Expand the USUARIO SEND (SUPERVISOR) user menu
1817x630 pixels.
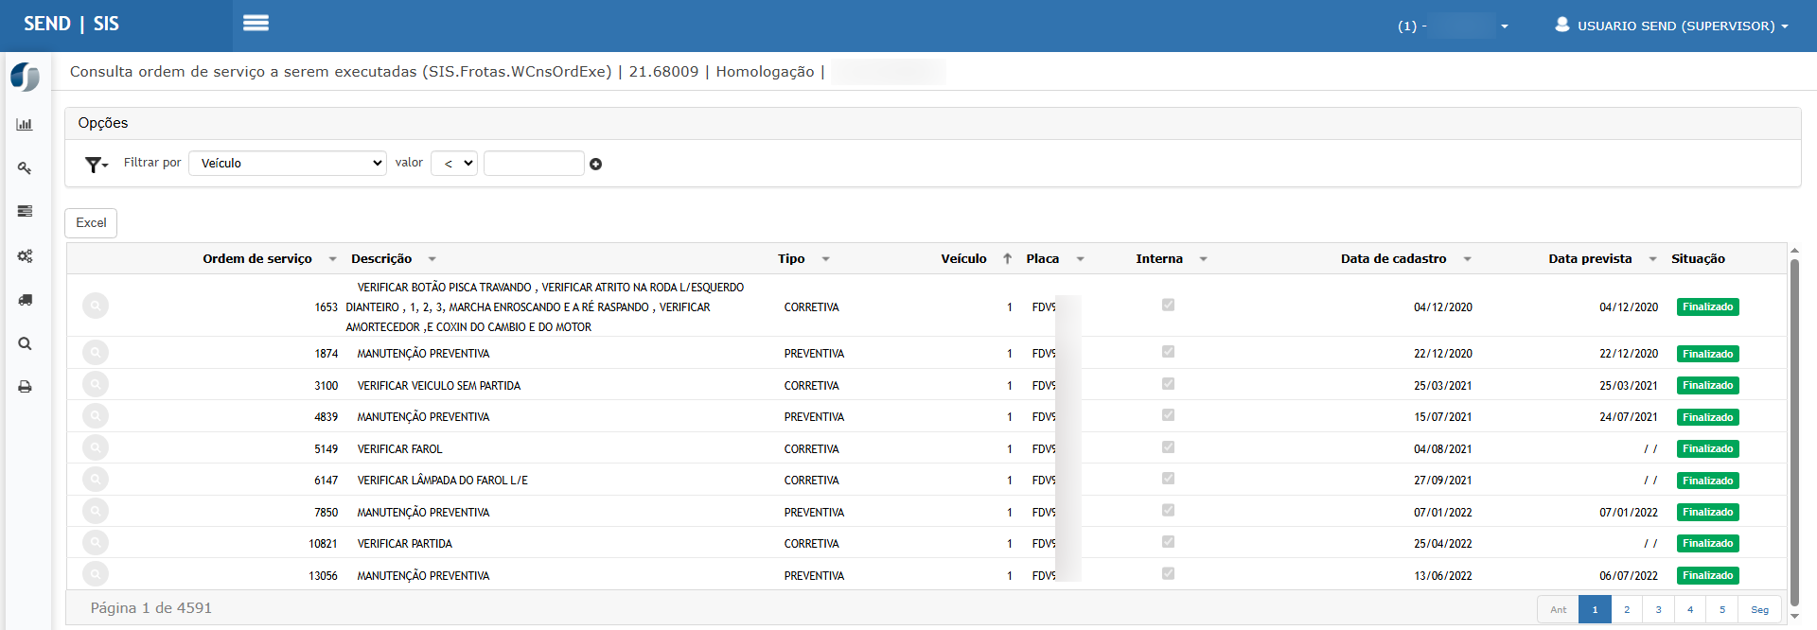tap(1672, 26)
